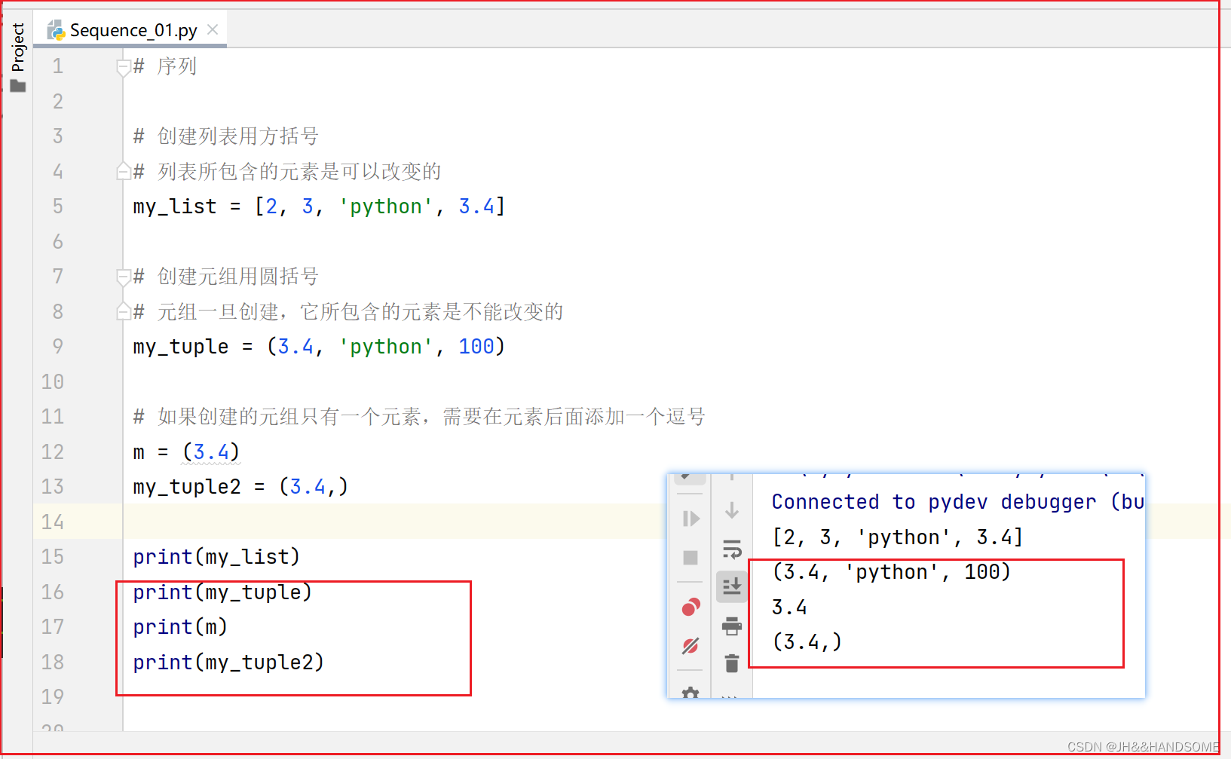Click the Project folder icon in sidebar
The image size is (1231, 759).
18,86
